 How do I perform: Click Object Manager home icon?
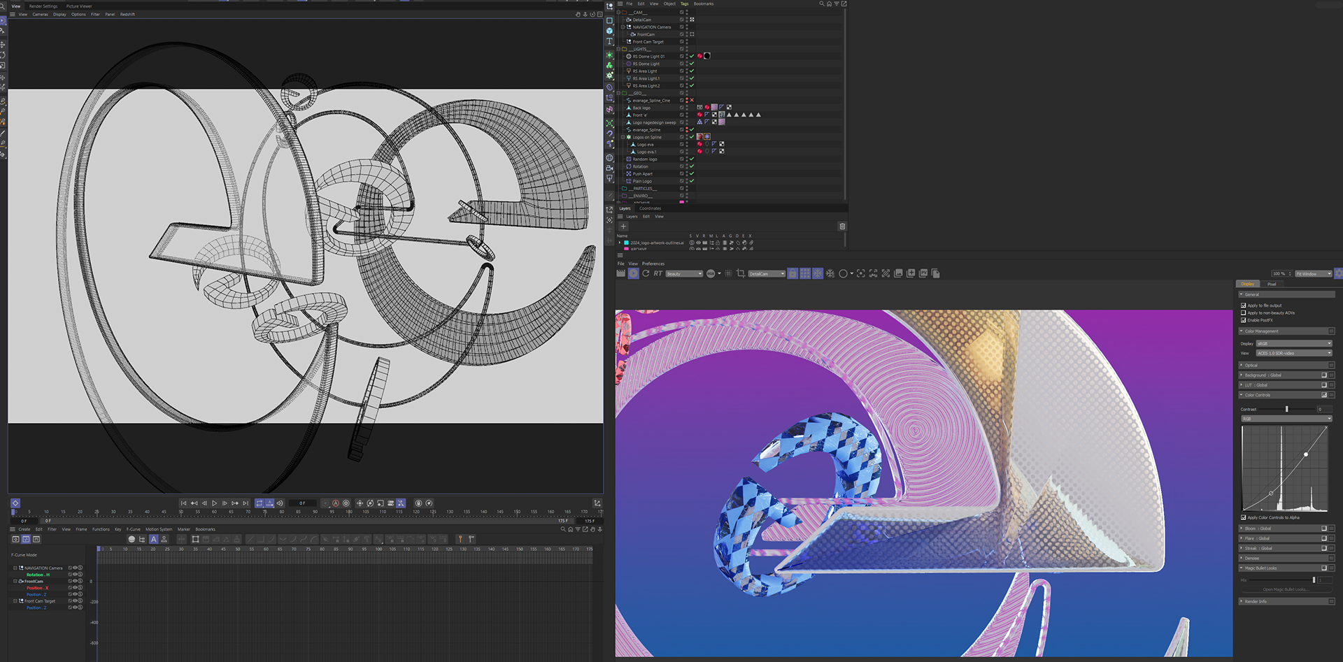830,4
